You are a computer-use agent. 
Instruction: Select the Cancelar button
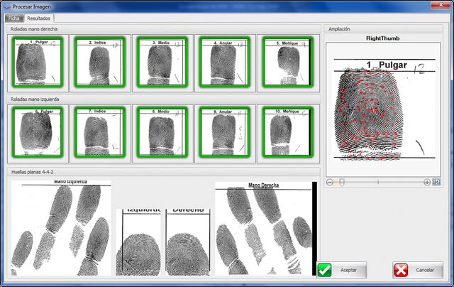pyautogui.click(x=418, y=270)
